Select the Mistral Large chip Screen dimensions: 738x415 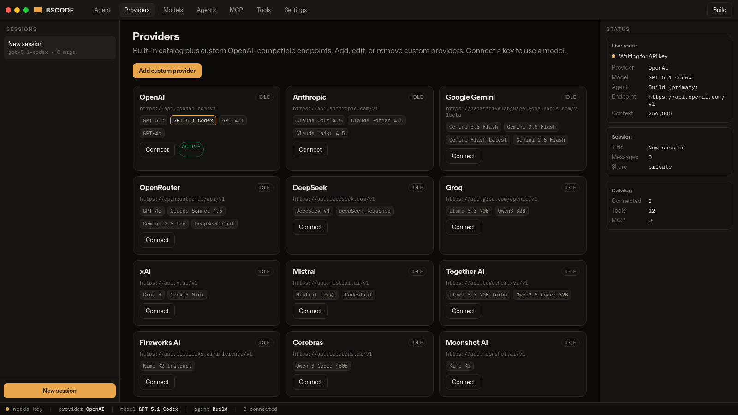[x=316, y=295]
